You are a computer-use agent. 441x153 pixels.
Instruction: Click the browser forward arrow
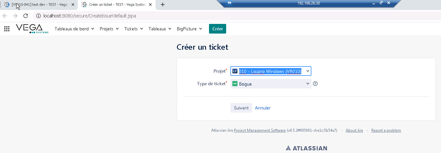click(x=15, y=16)
